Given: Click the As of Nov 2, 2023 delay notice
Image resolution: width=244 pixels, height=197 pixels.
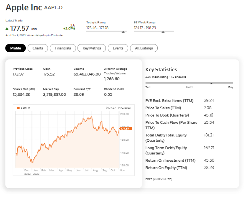Looking at the screenshot, I should 35,35.
